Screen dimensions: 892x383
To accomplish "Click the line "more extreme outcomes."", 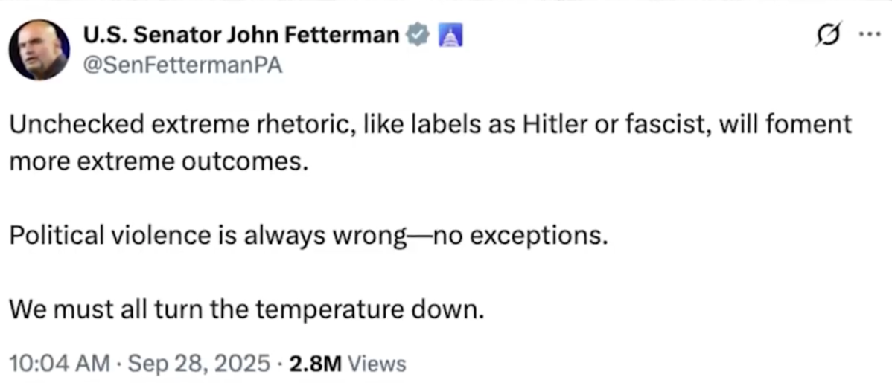I will (158, 162).
